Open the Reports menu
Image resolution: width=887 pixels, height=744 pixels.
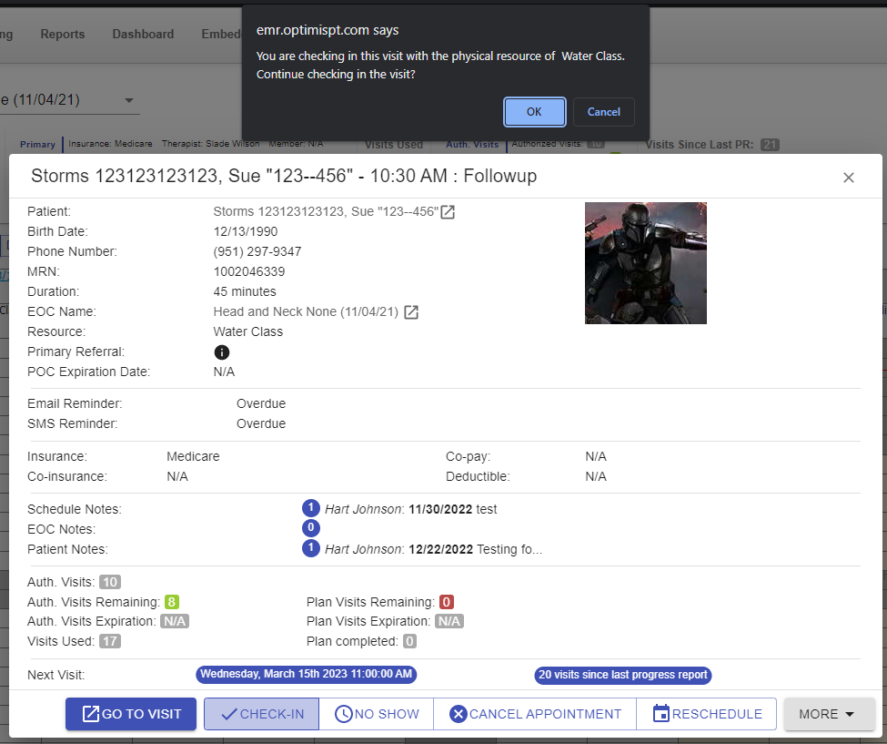pyautogui.click(x=63, y=35)
